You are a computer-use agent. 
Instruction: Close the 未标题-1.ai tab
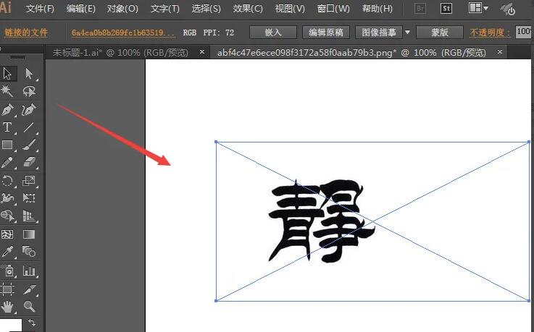point(202,52)
